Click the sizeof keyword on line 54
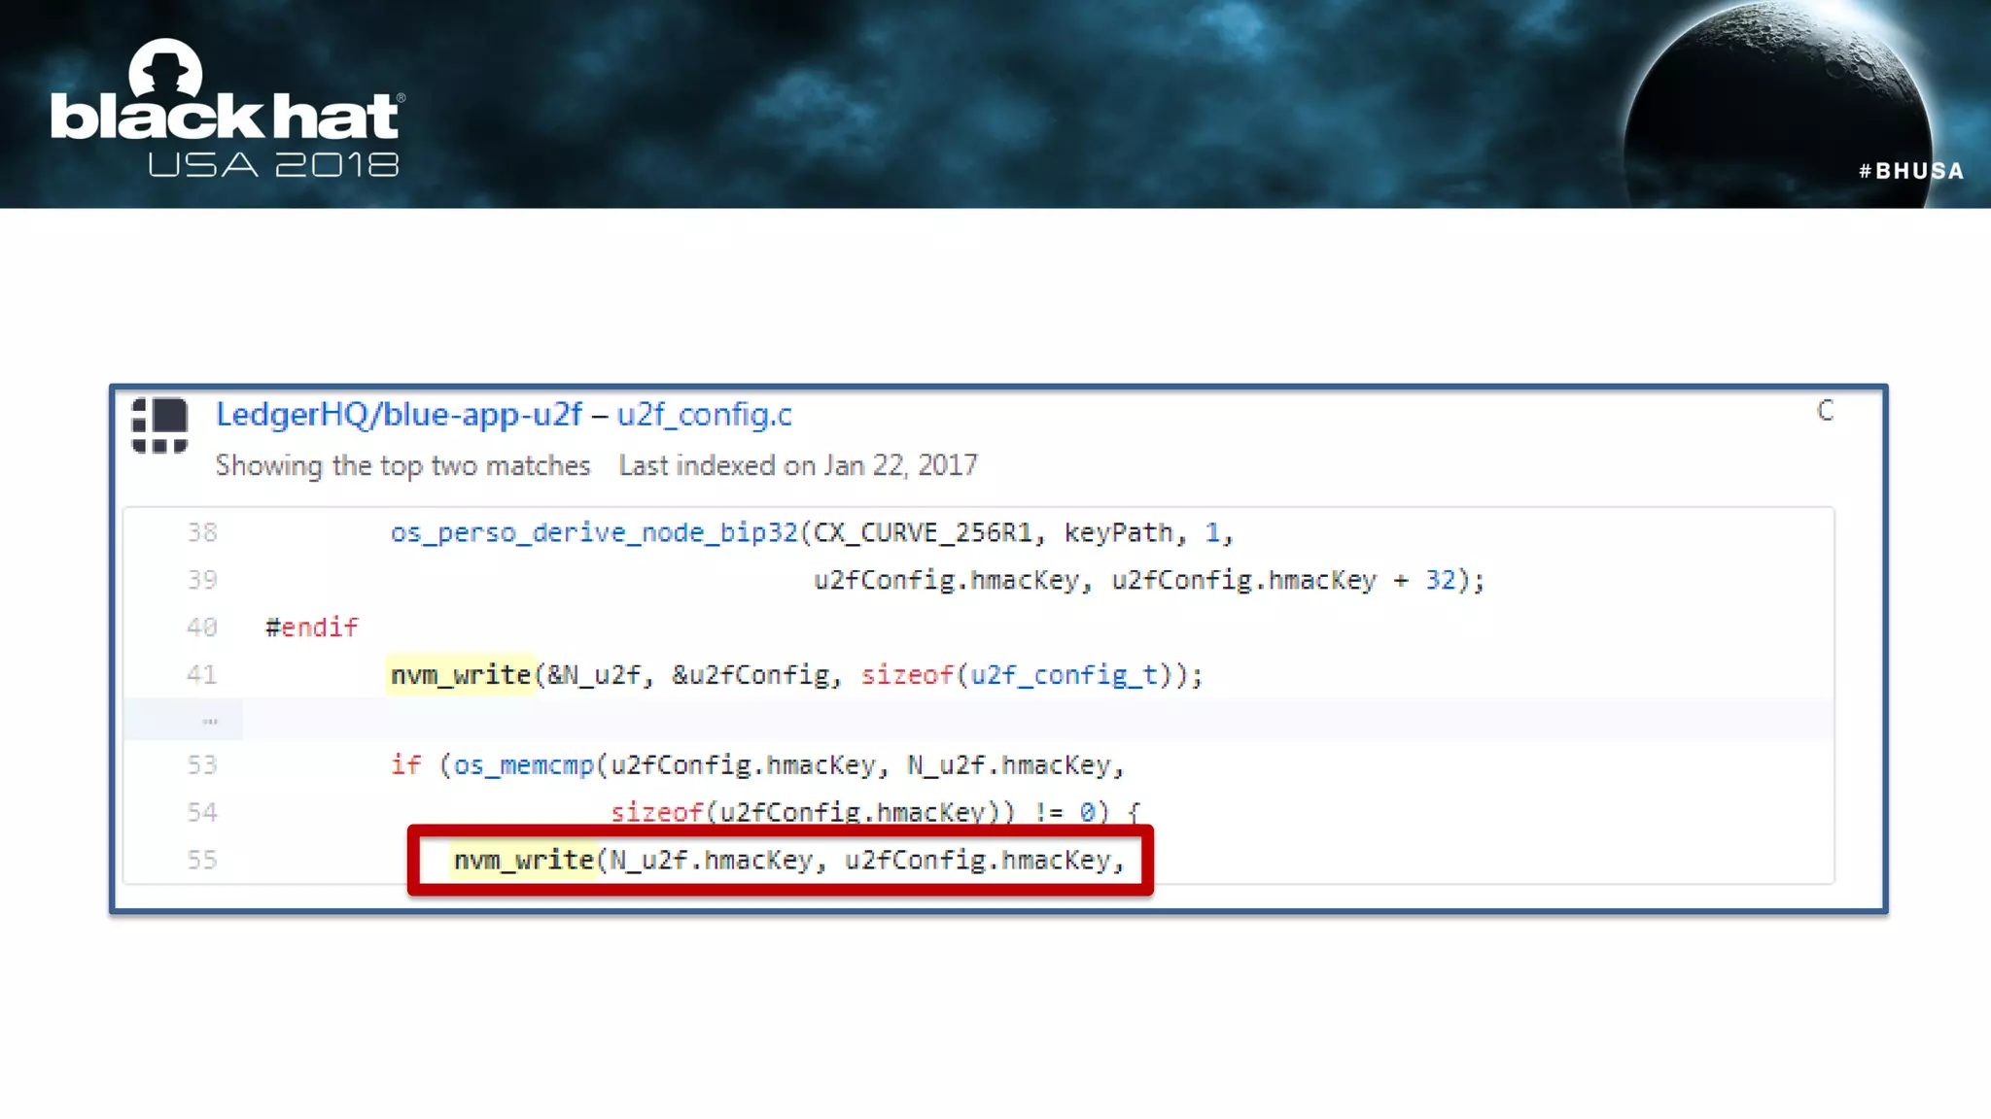1991x1119 pixels. point(656,812)
